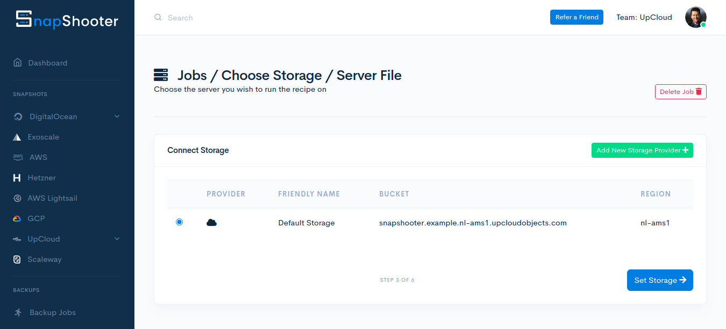Expand the UpCloud submenu chevron
This screenshot has width=726, height=329.
117,239
